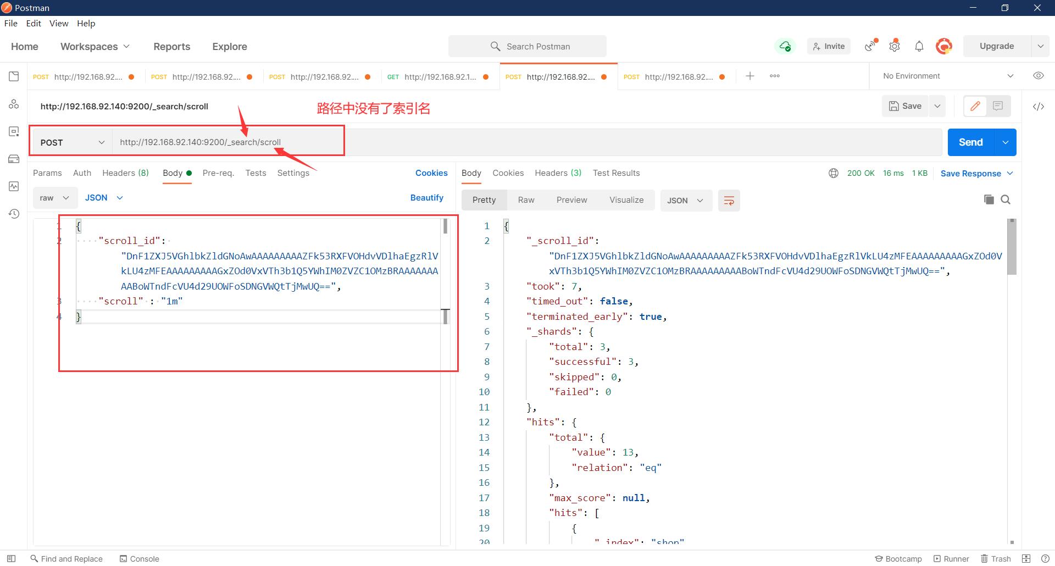Open the APIs sidebar icon
1055x566 pixels.
[14, 104]
